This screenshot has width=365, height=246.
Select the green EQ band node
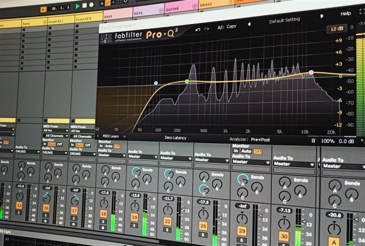[x=187, y=81]
